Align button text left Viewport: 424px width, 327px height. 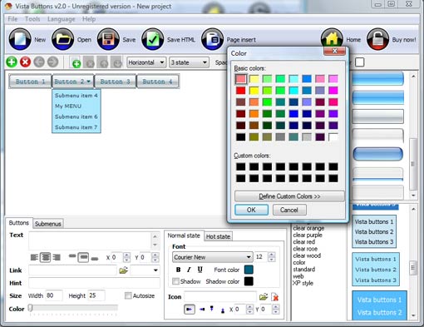point(34,258)
